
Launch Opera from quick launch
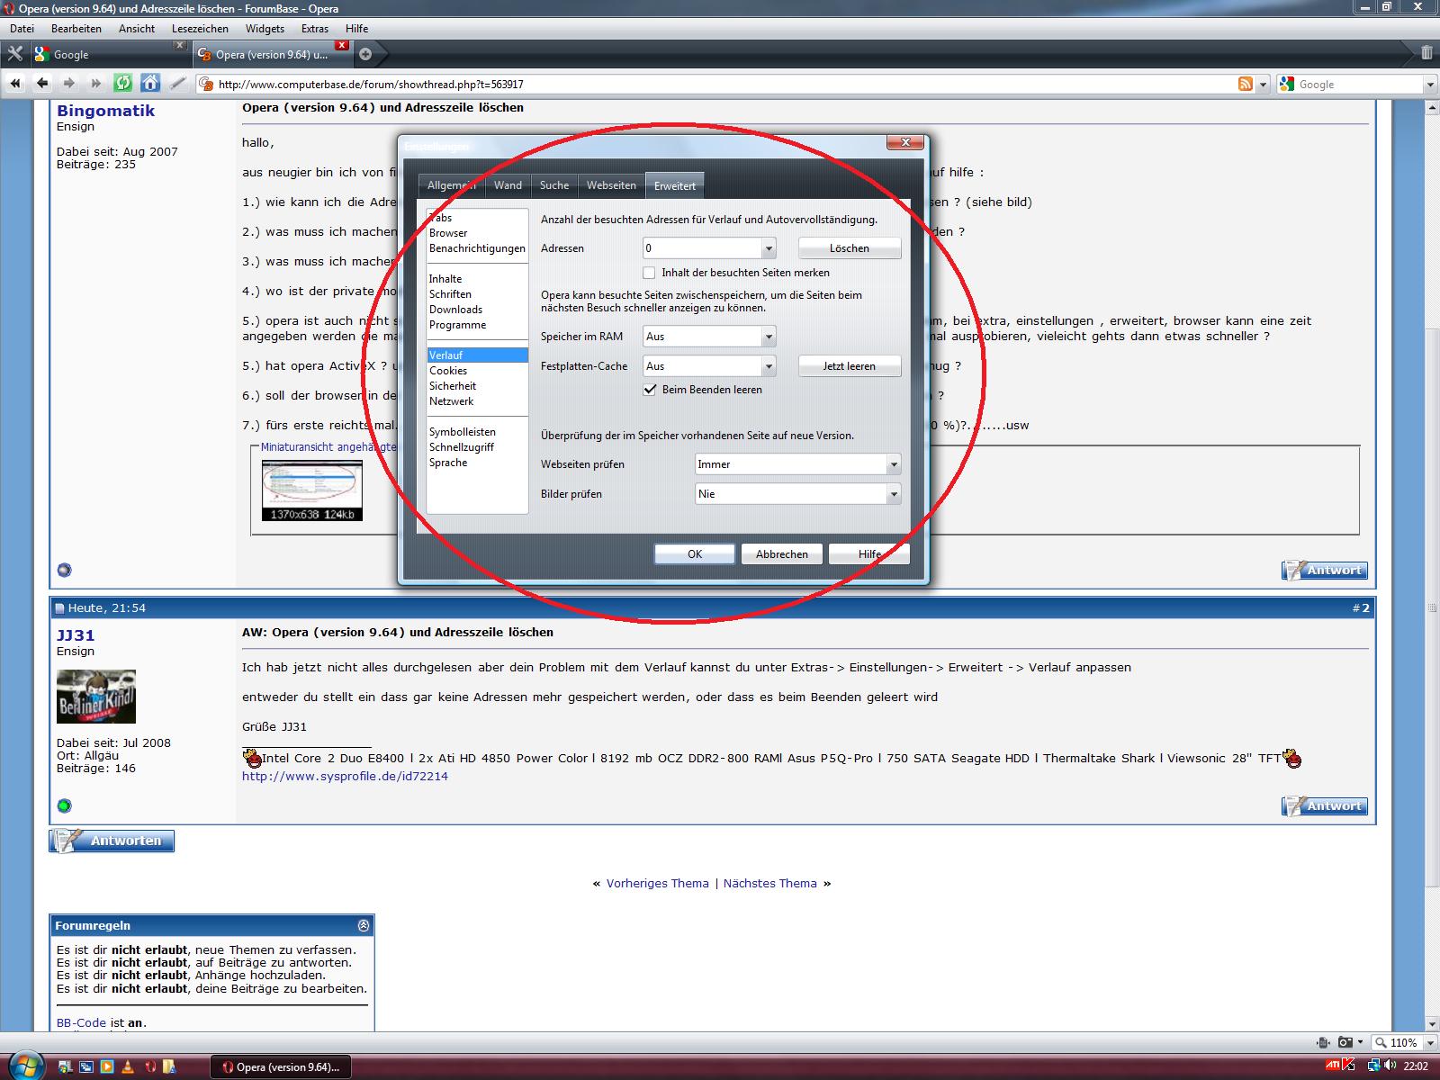coord(150,1067)
